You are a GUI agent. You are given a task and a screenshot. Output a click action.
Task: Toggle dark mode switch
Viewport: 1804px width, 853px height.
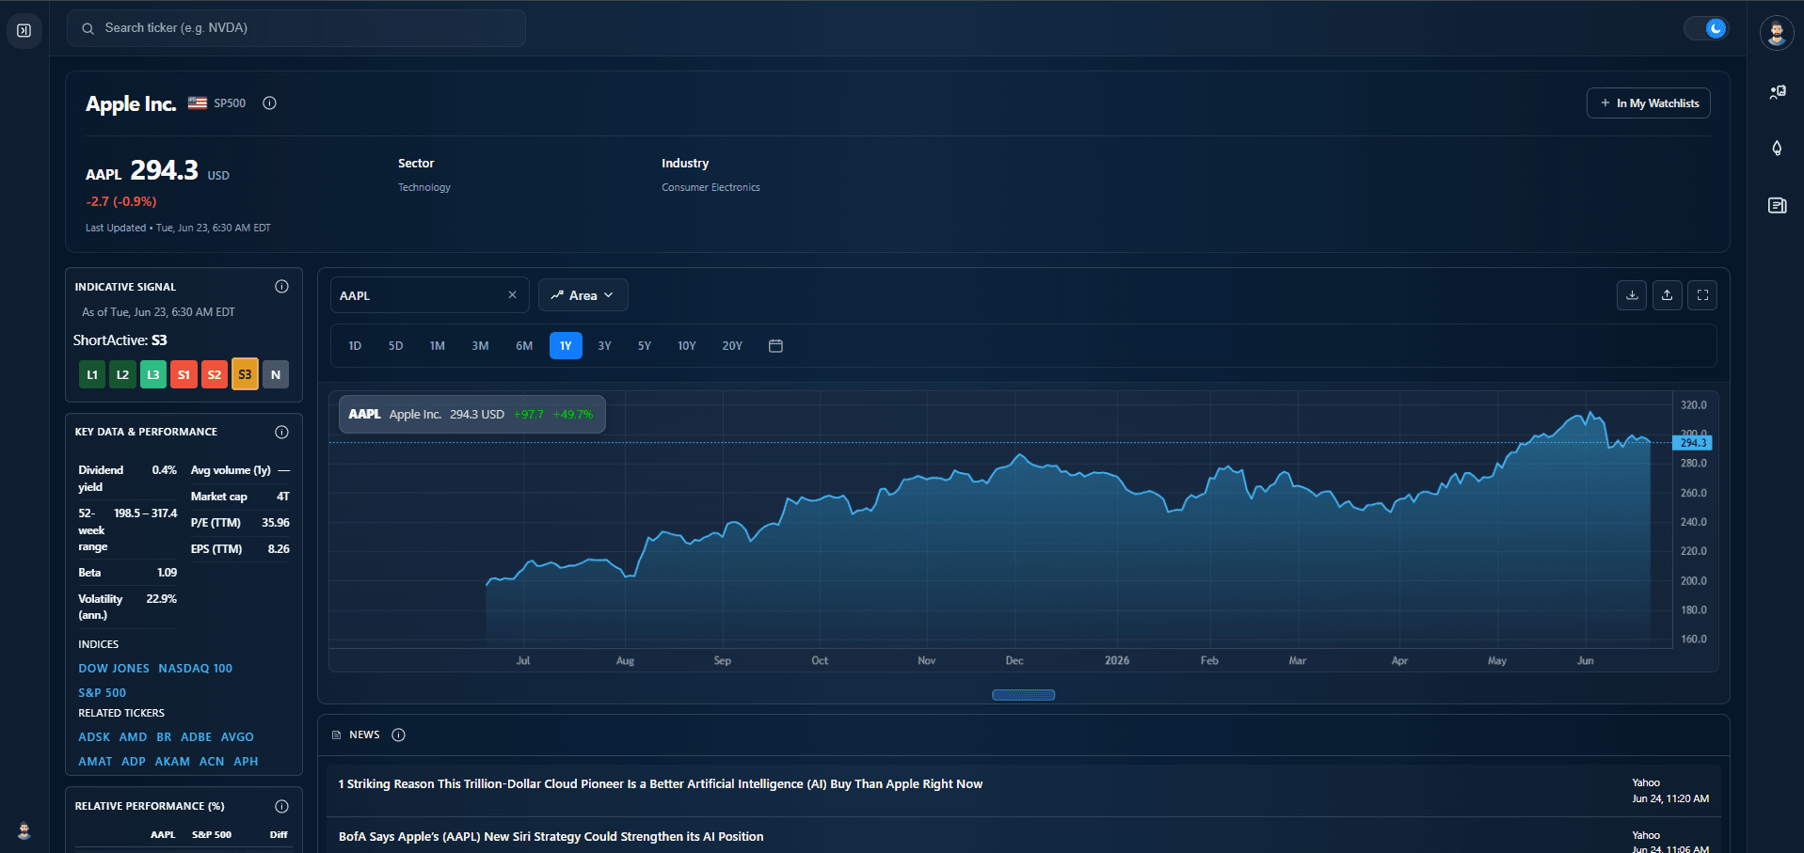point(1706,28)
